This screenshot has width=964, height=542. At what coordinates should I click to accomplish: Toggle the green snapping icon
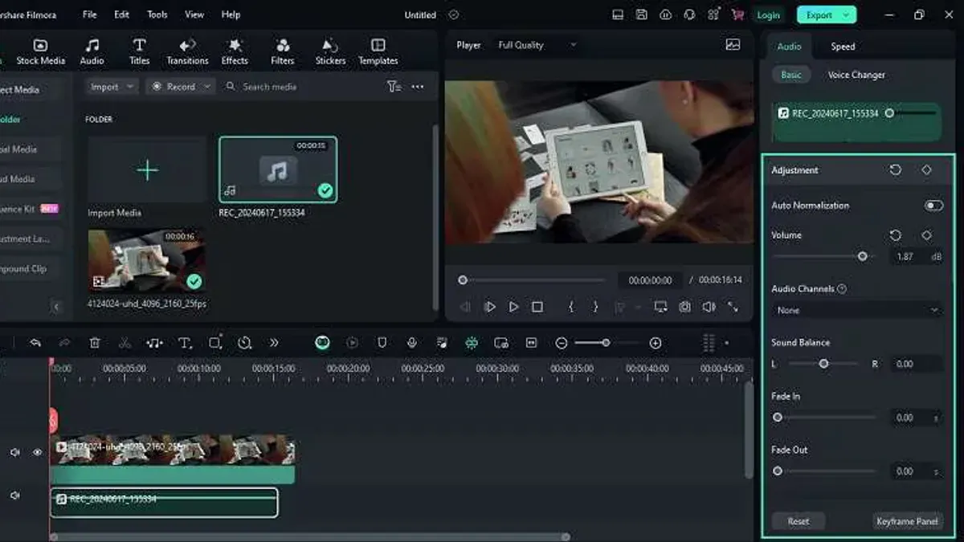click(472, 343)
